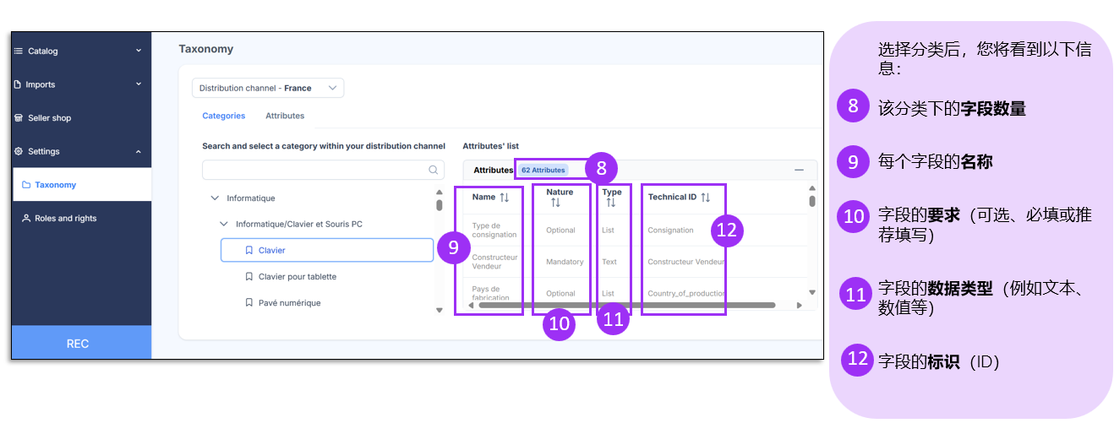
Task: Click the Seller shop store icon
Action: coord(19,118)
